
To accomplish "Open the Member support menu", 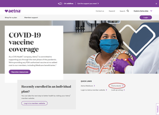I will (31, 18).
